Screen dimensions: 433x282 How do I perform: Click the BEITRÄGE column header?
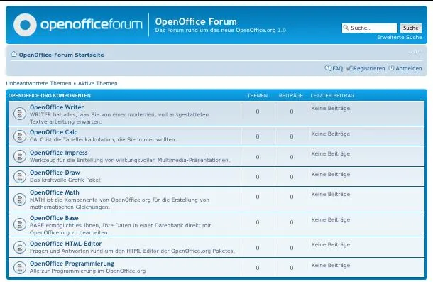point(291,96)
